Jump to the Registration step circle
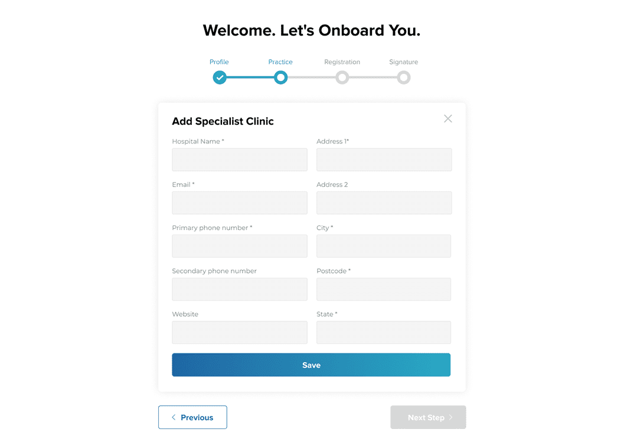Image resolution: width=624 pixels, height=442 pixels. pyautogui.click(x=342, y=77)
